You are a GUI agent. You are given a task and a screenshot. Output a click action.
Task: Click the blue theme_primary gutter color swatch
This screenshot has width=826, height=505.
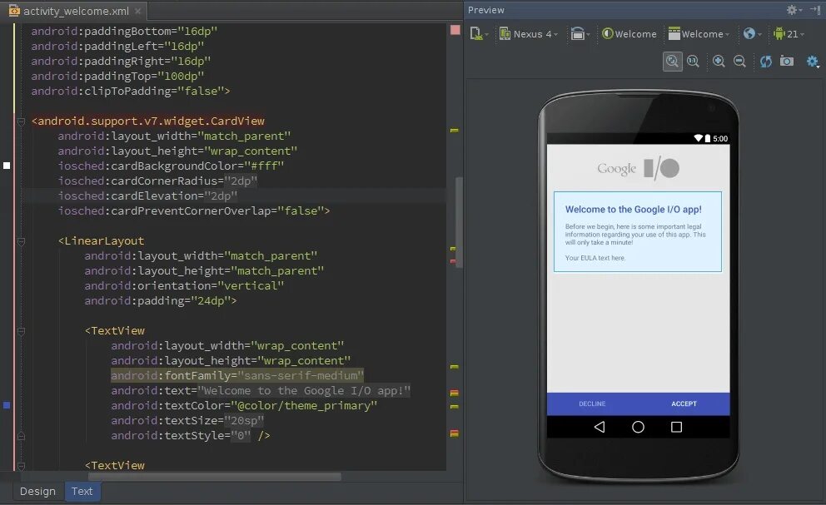pyautogui.click(x=7, y=405)
